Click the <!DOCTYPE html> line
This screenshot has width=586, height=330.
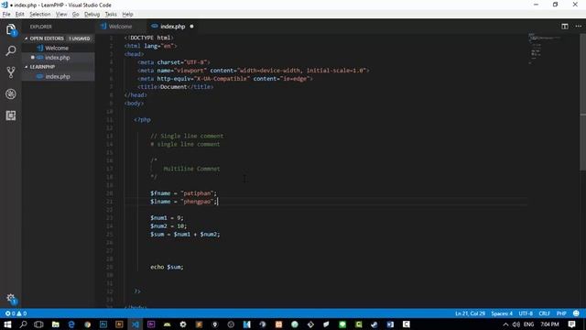point(148,38)
